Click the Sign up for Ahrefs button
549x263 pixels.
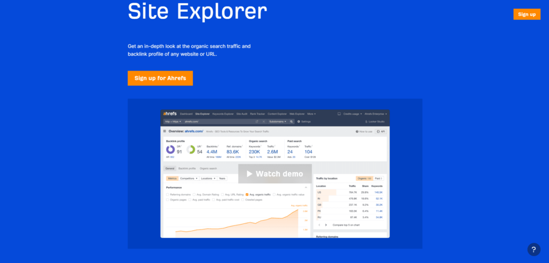(x=160, y=78)
